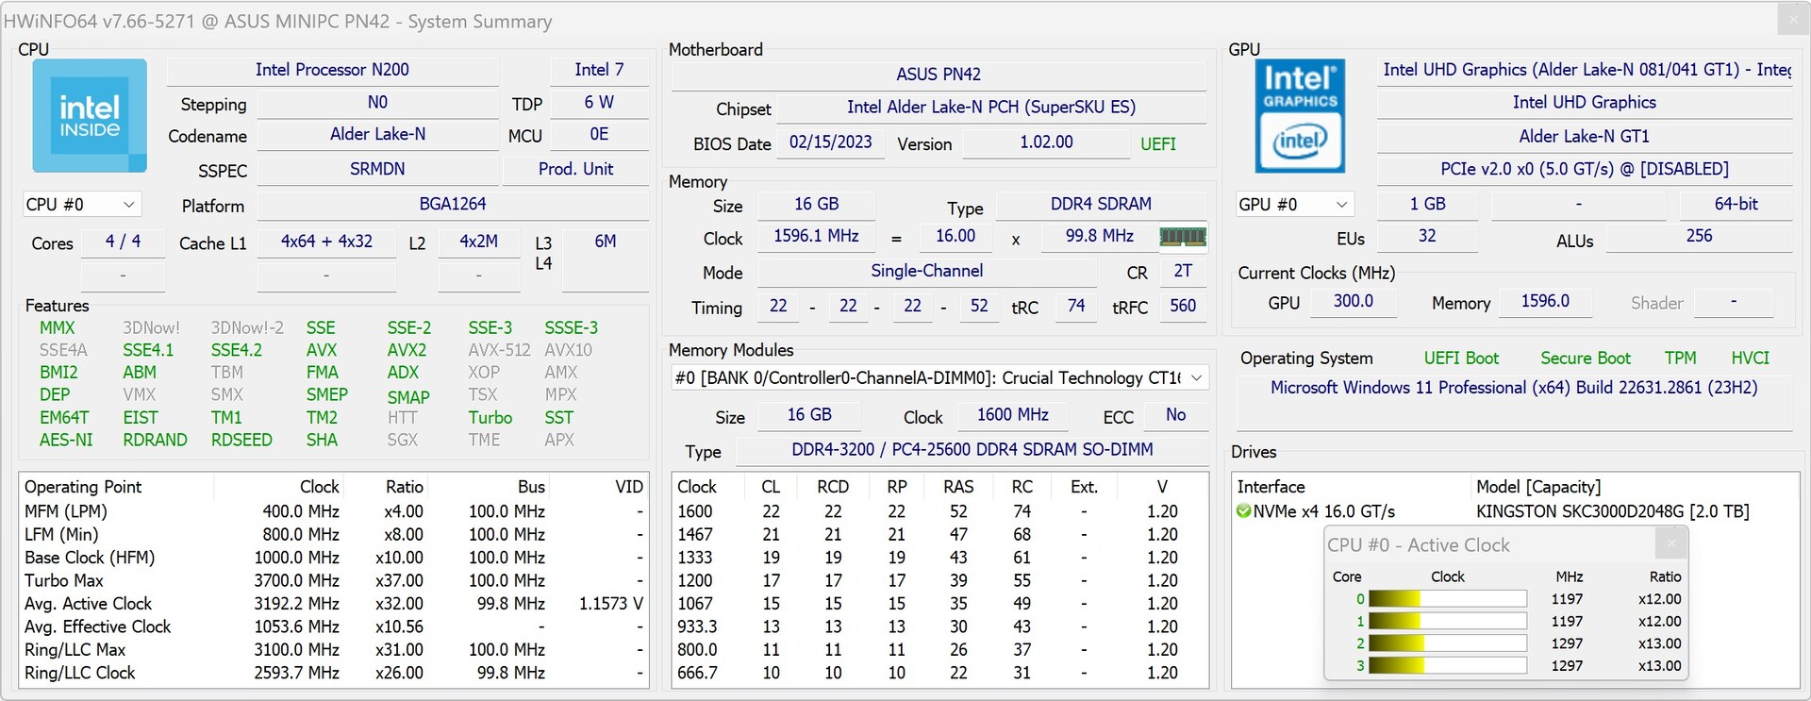The image size is (1811, 701).
Task: Click the Windows 11 Professional OS field
Action: (x=1513, y=388)
